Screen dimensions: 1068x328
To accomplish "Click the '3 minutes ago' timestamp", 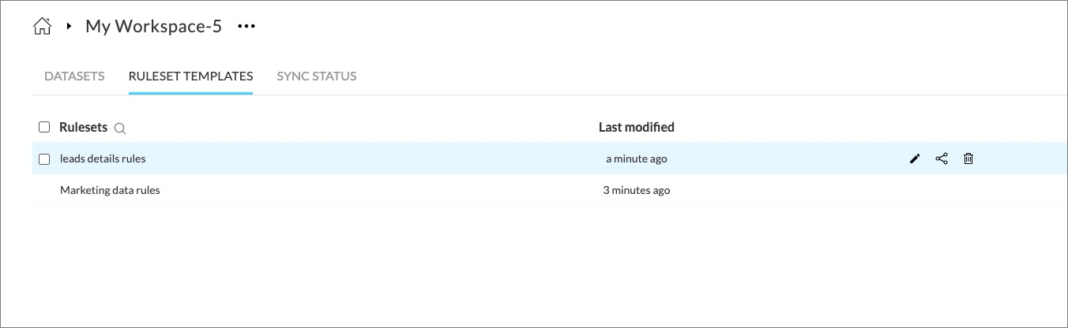I will coord(636,190).
